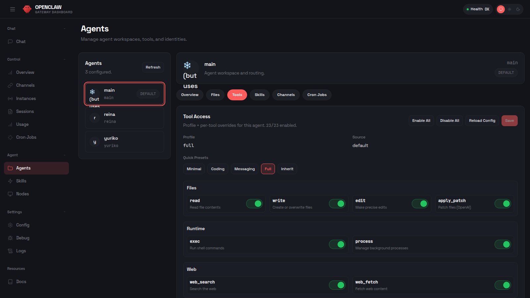Open Channels from the Control sidebar
The height and width of the screenshot is (298, 530).
click(25, 85)
